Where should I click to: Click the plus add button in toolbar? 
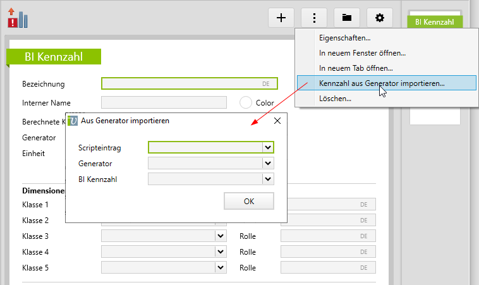click(281, 18)
